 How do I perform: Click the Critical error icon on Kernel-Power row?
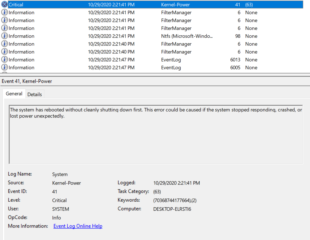pos(4,4)
